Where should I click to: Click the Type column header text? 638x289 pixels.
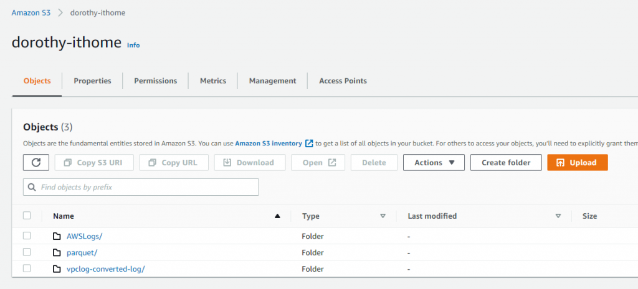310,216
